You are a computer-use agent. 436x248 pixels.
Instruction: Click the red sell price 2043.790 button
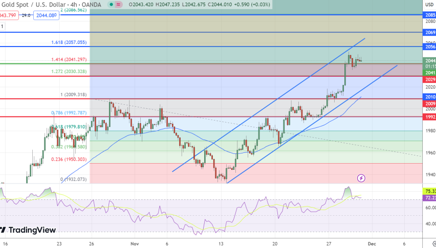coord(9,15)
